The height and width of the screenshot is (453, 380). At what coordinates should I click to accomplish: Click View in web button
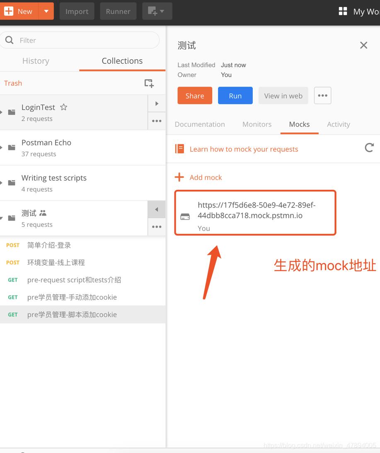pos(283,96)
